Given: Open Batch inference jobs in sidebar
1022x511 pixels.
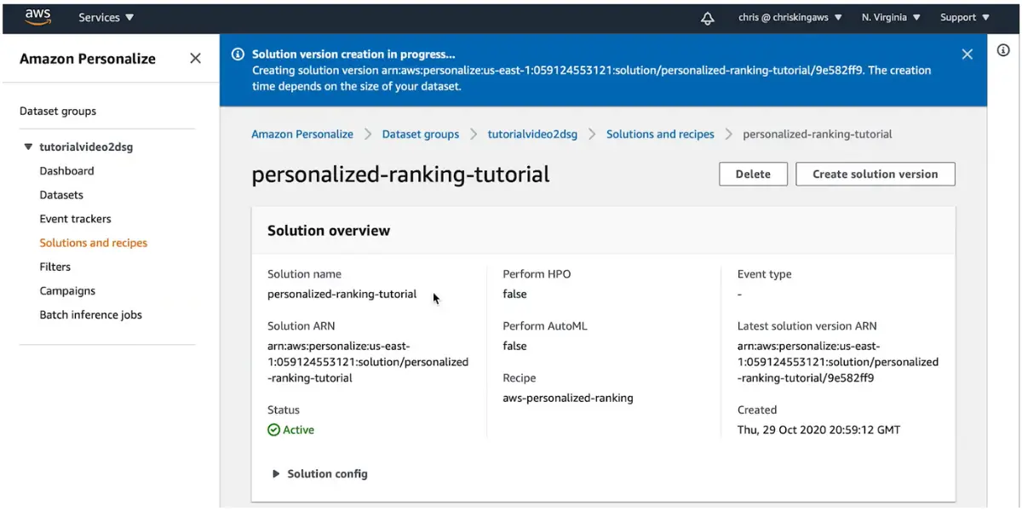Looking at the screenshot, I should (x=90, y=315).
